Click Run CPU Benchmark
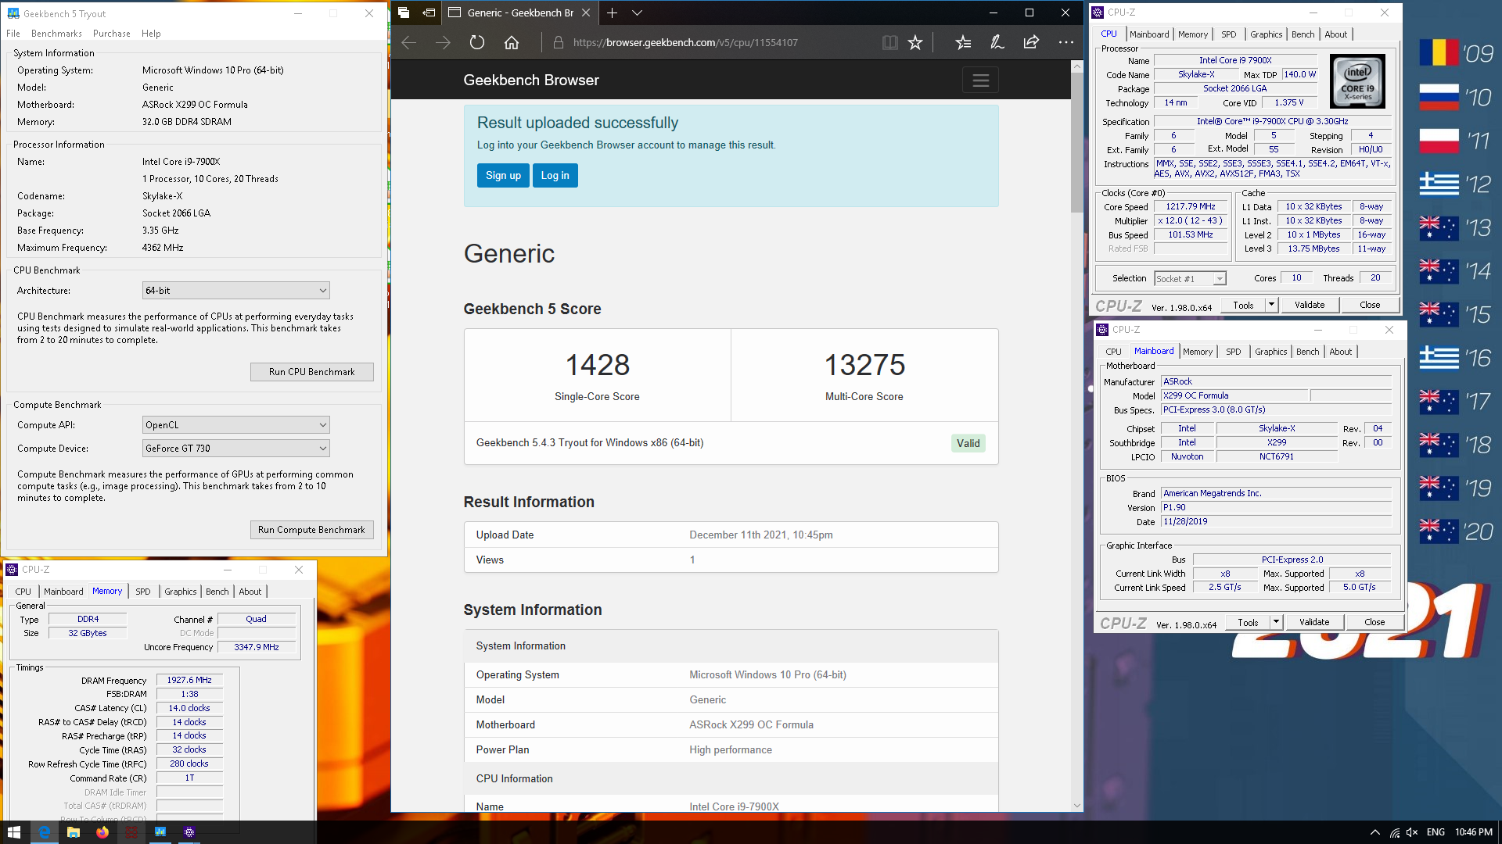 tap(311, 372)
